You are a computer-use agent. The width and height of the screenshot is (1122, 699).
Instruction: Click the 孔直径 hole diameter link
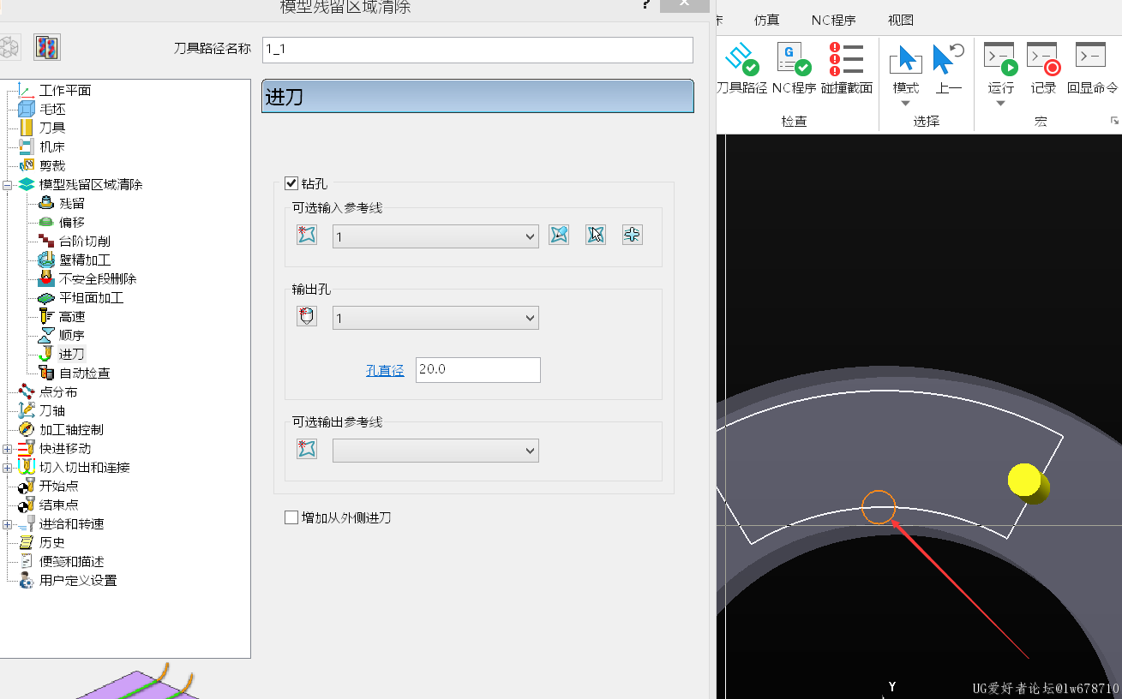click(385, 370)
